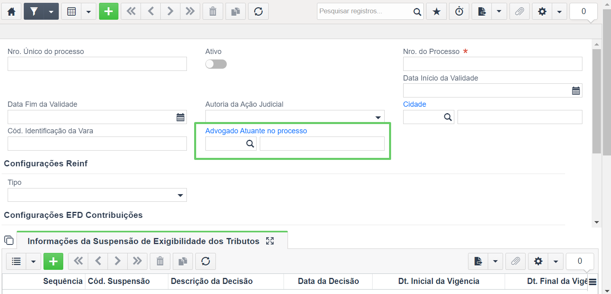Expand lower export options arrow
The height and width of the screenshot is (294, 611).
click(x=495, y=261)
